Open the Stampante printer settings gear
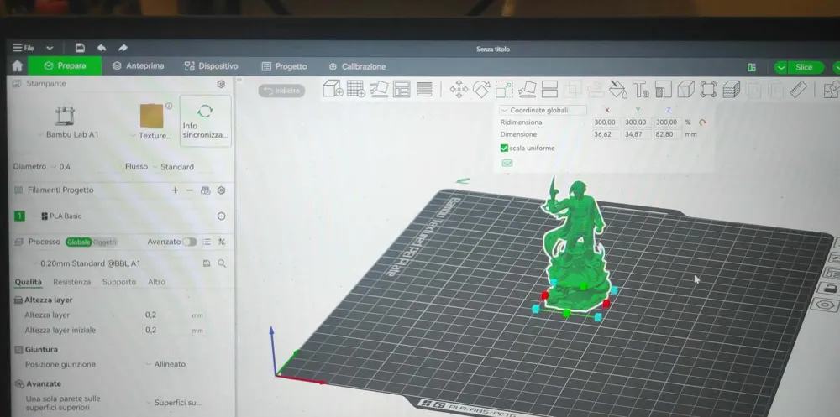 pos(221,84)
